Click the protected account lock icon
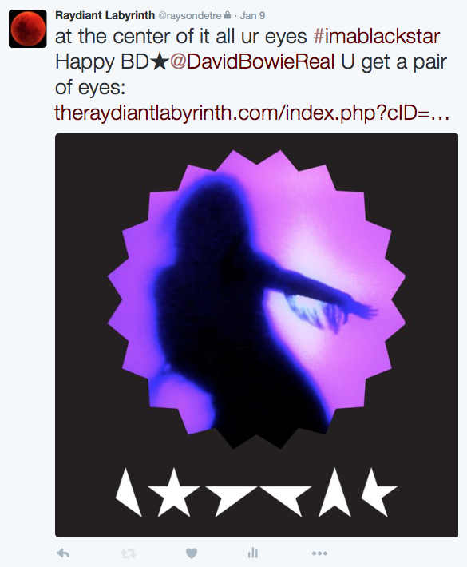Viewport: 467px width, 567px height. coord(228,15)
